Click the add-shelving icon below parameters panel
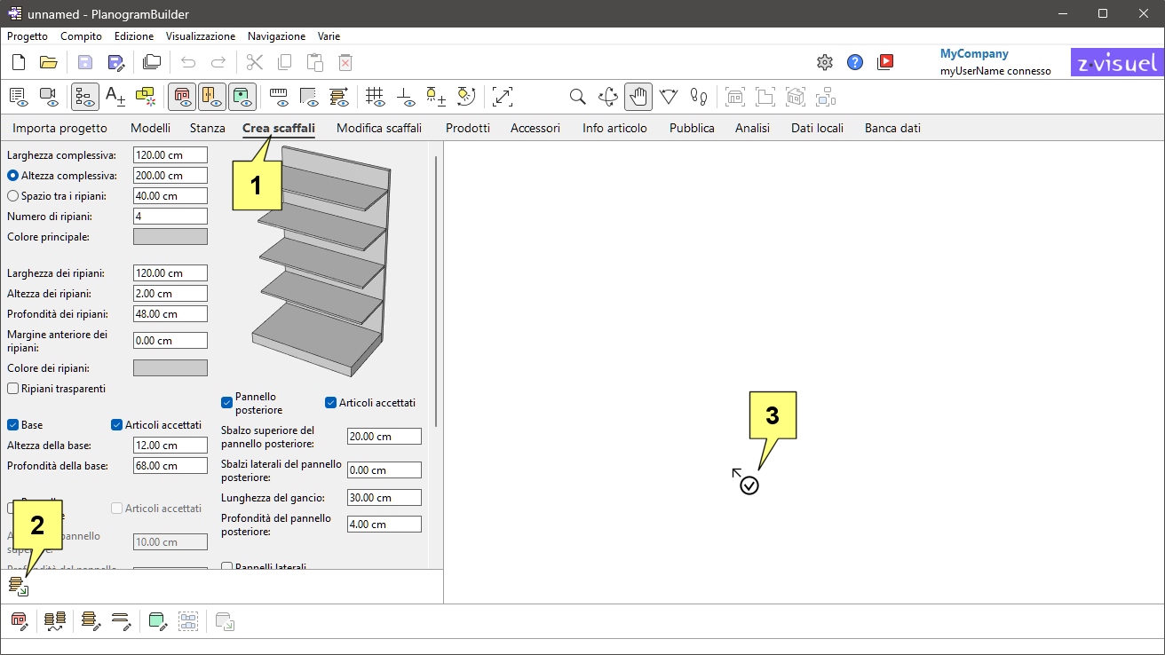 pos(19,586)
